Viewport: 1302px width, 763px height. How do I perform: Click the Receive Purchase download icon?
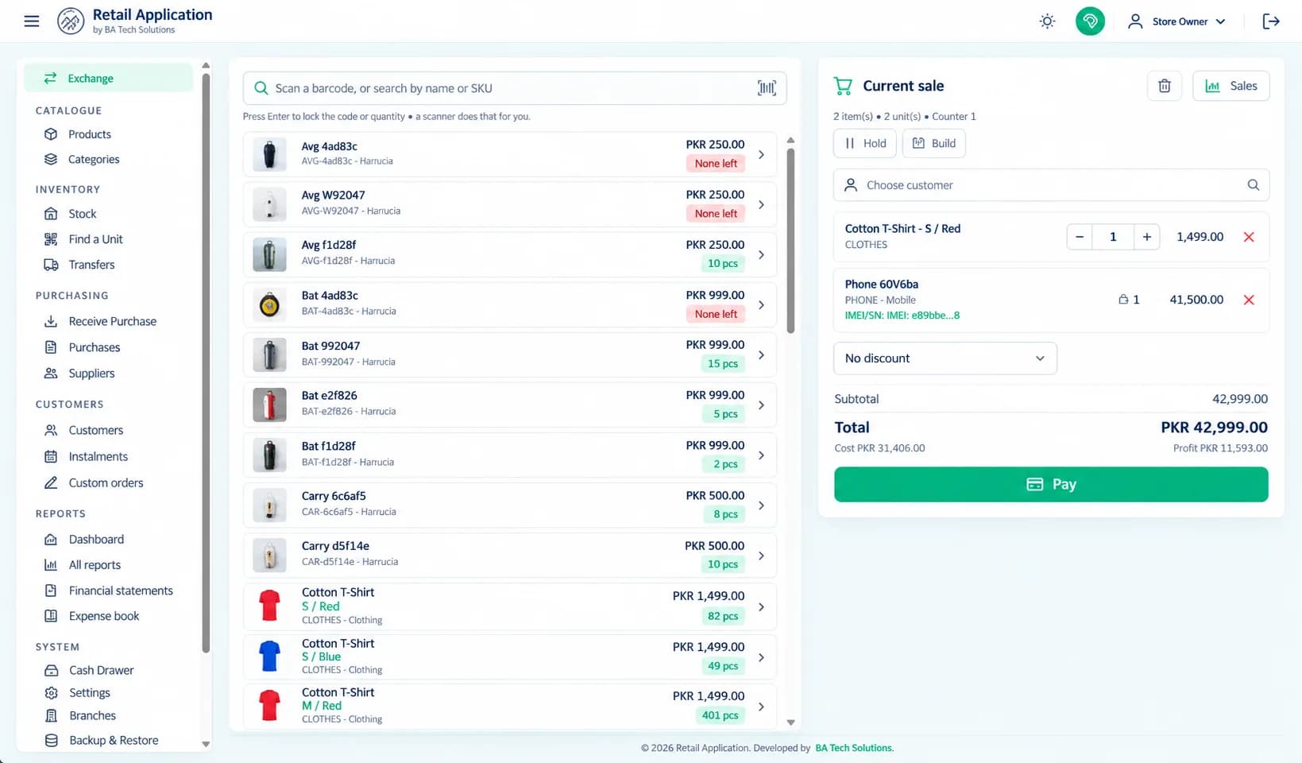tap(51, 321)
